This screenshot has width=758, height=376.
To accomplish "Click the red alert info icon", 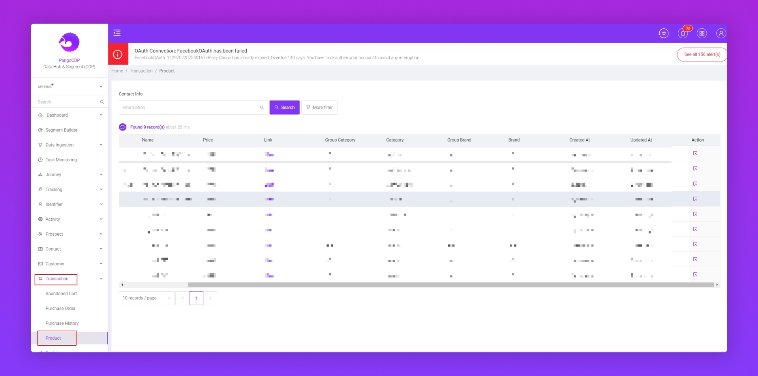I will (x=118, y=54).
